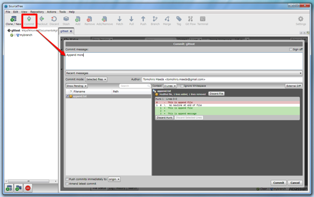
Task: Click the Tag toolbar icon
Action: click(x=179, y=20)
